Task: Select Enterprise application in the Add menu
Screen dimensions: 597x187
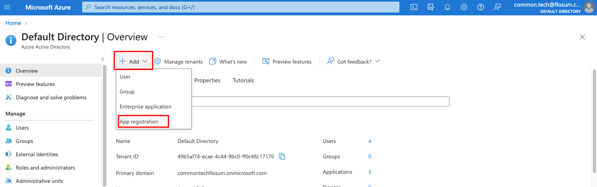Action: point(145,107)
